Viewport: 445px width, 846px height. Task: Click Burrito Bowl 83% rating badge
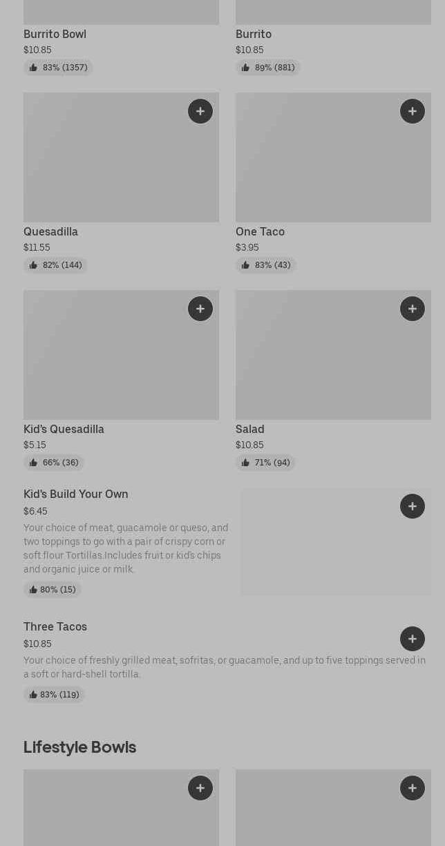[x=58, y=68]
